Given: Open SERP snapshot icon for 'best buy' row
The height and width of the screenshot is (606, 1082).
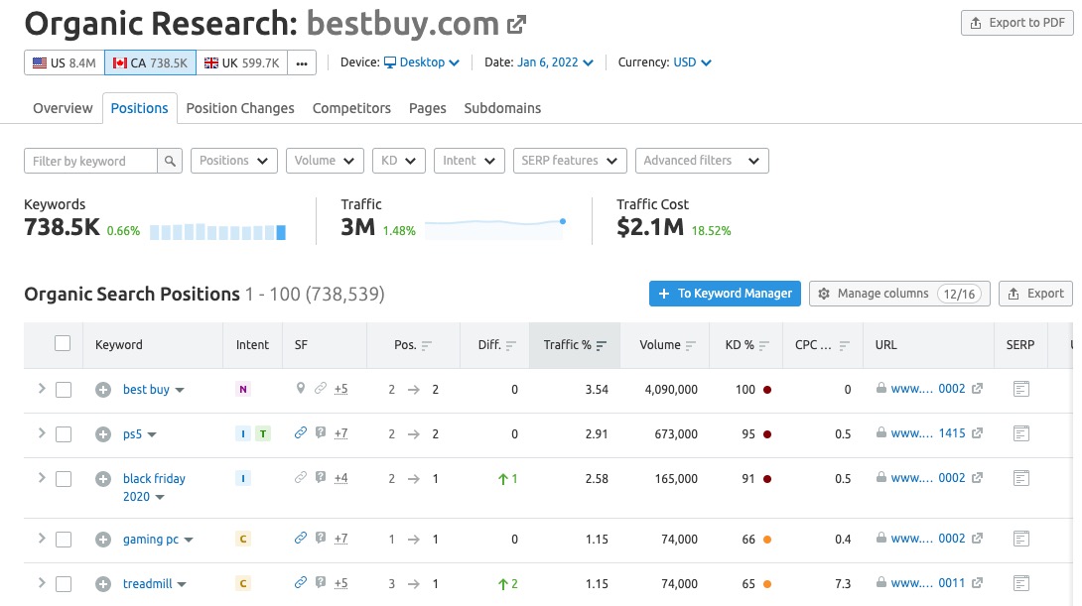Looking at the screenshot, I should [x=1021, y=390].
